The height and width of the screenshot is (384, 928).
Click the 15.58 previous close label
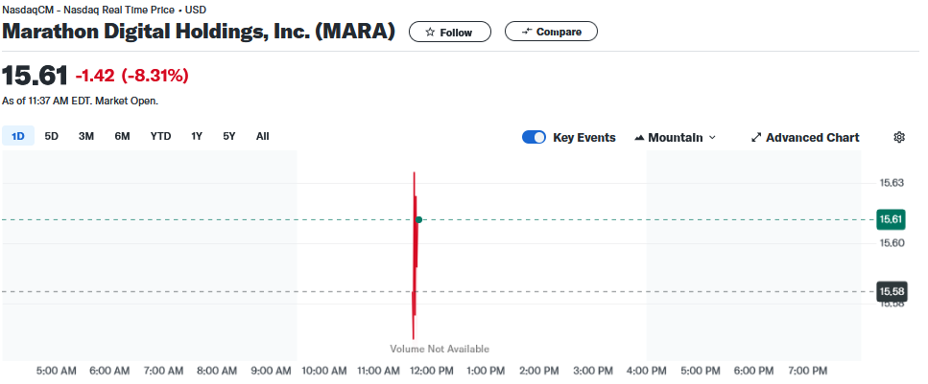[892, 291]
